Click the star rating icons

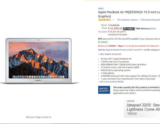(x=105, y=20)
